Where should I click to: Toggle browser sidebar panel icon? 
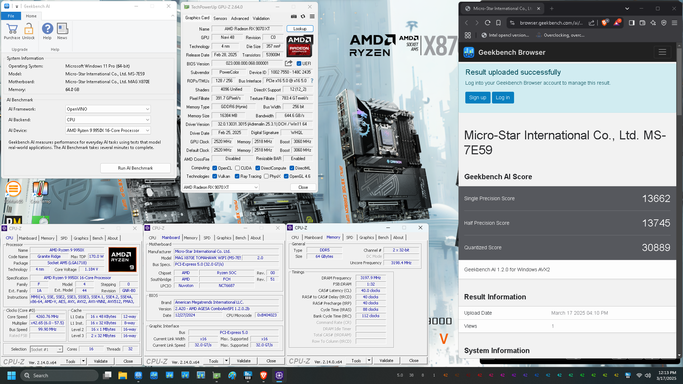pyautogui.click(x=632, y=23)
